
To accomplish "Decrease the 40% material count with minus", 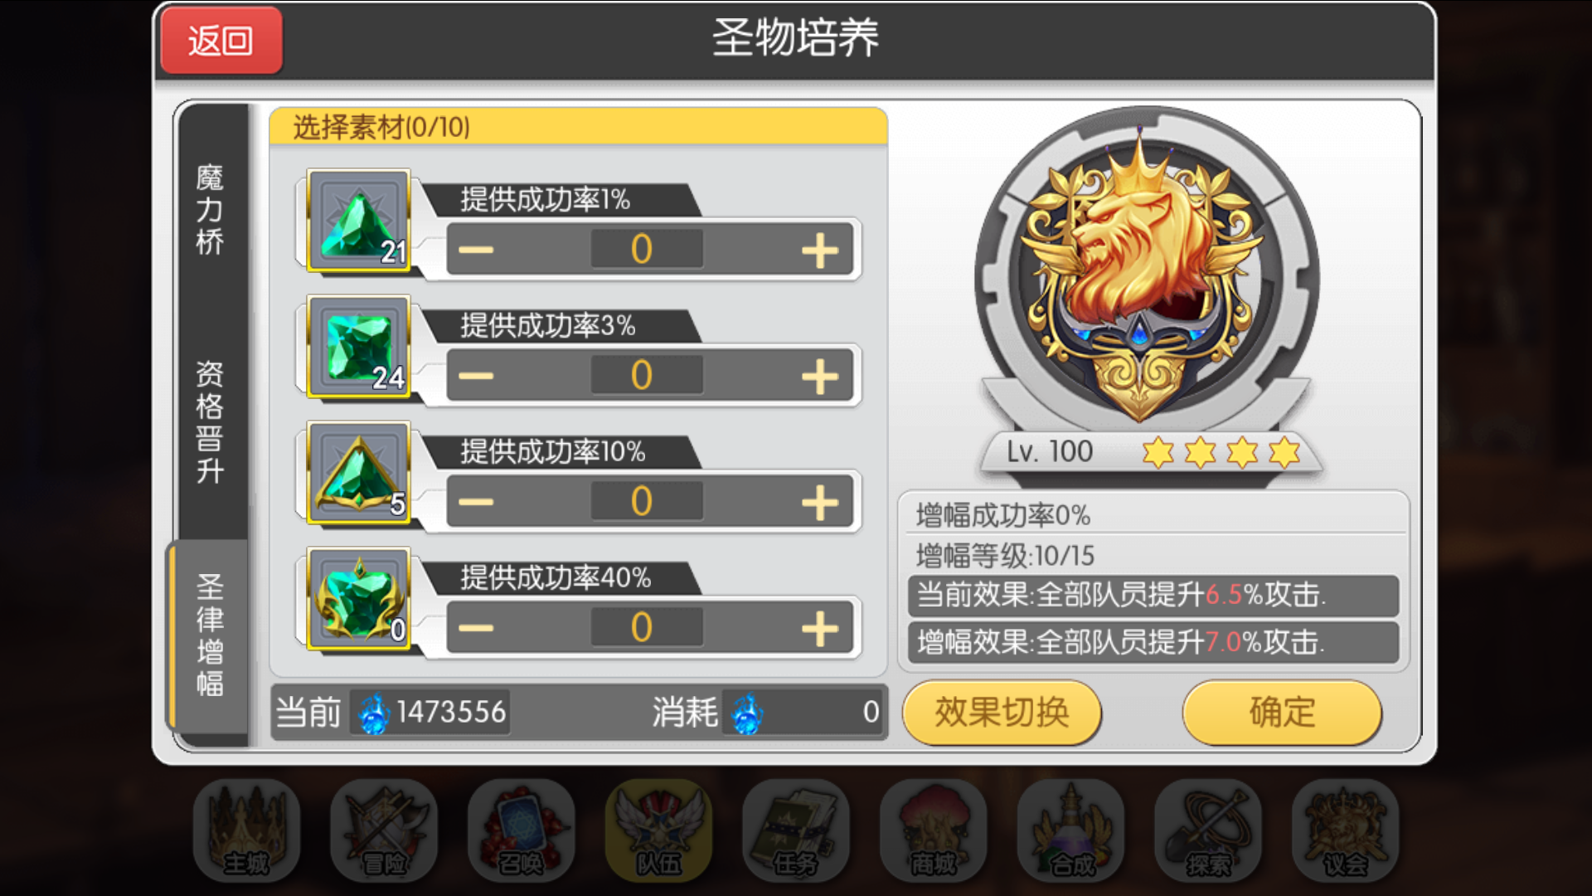I will pos(476,628).
